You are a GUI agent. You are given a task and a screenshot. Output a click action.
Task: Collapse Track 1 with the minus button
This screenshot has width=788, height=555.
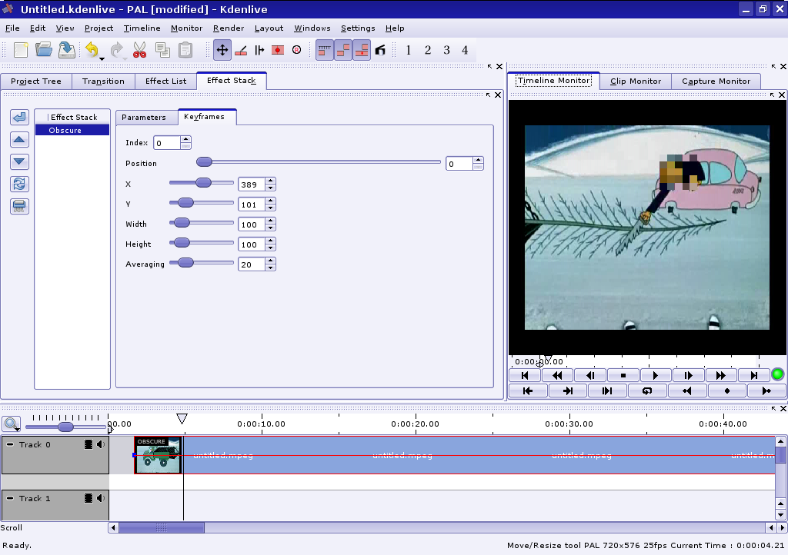tap(10, 498)
